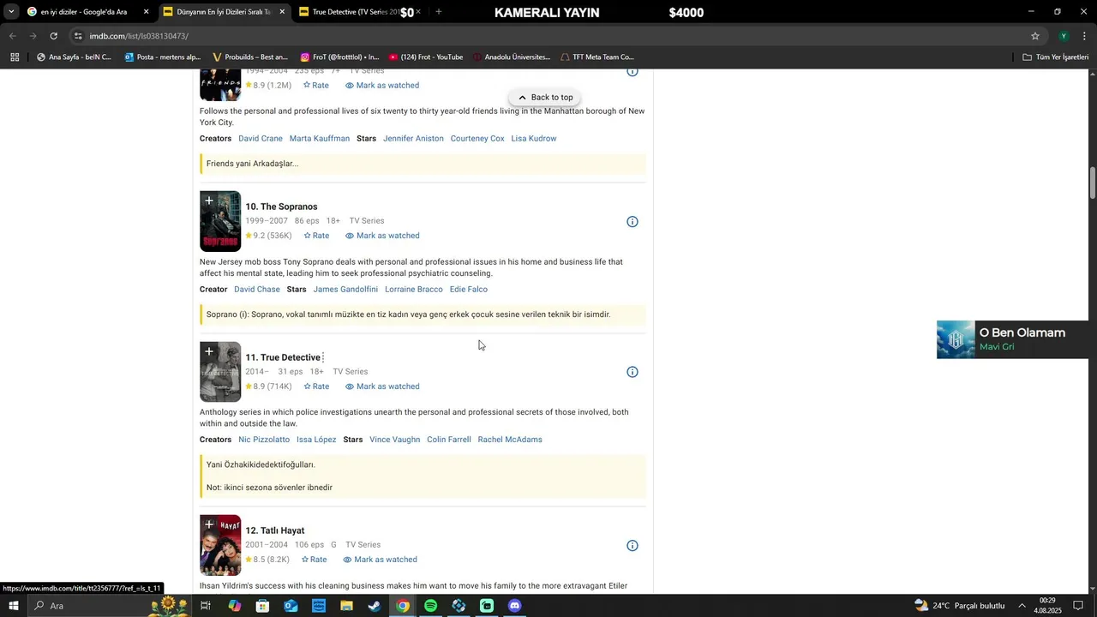
Task: Open Tatlı Hayat poster thumbnail
Action: (x=220, y=545)
